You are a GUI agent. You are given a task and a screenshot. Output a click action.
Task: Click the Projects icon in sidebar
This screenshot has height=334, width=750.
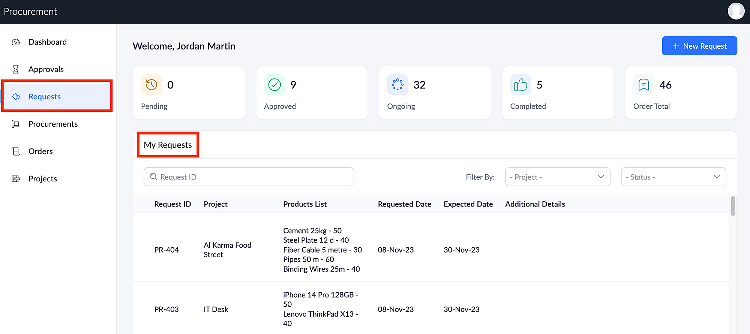tap(16, 179)
